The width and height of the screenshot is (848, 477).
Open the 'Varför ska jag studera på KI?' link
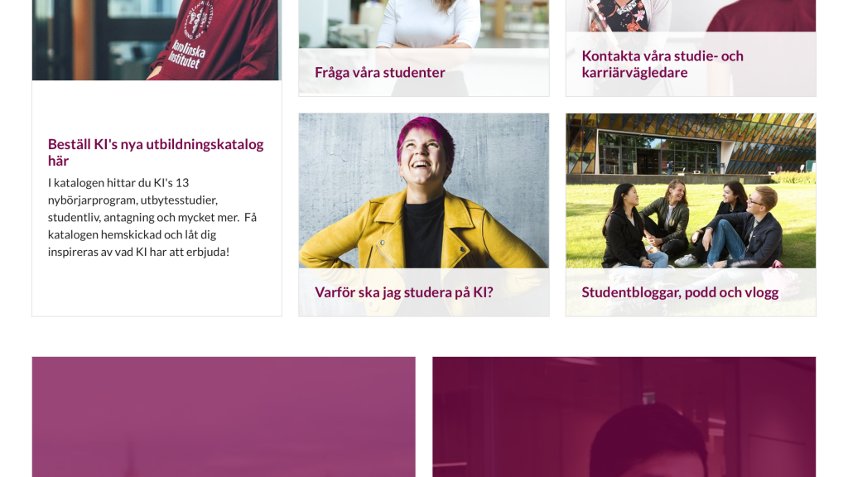[x=404, y=292]
